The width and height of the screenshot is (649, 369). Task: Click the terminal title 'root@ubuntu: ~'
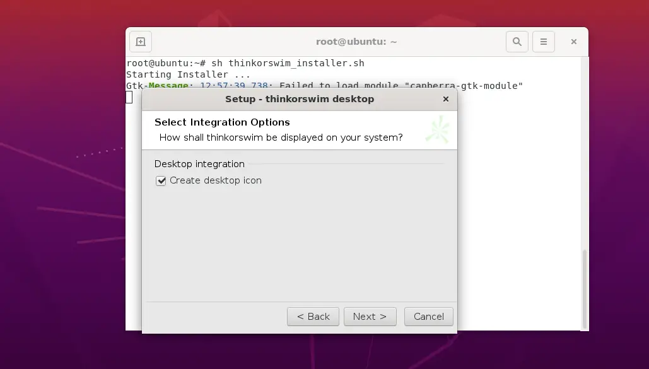(356, 42)
